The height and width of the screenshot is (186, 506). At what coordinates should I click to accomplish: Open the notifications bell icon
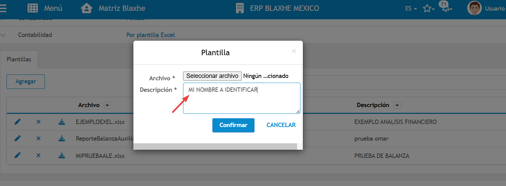445,8
